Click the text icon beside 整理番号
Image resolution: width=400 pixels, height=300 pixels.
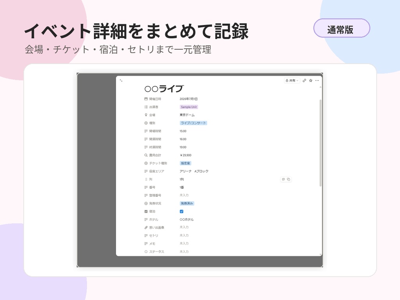(146, 195)
